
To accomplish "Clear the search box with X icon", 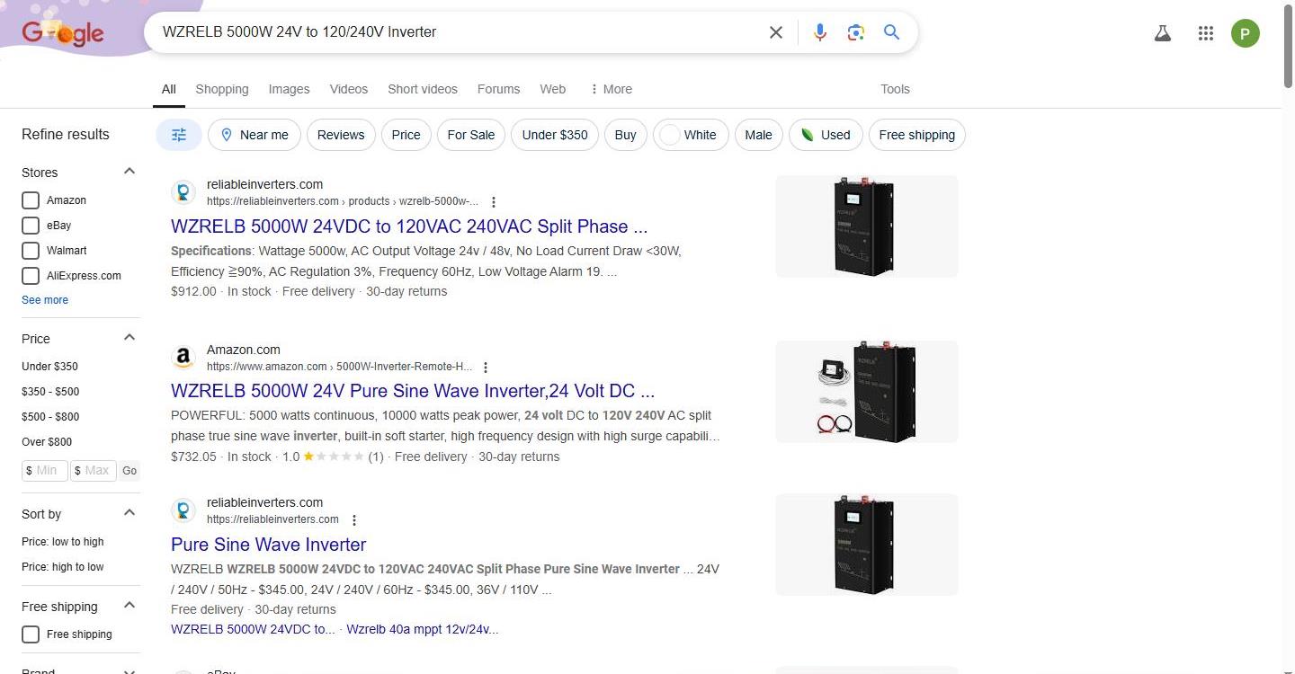I will pyautogui.click(x=775, y=32).
